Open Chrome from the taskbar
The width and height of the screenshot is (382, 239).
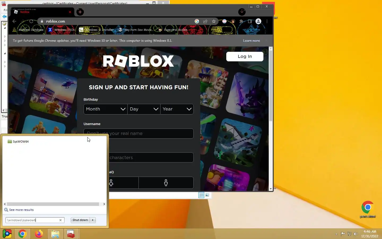pyautogui.click(x=23, y=234)
